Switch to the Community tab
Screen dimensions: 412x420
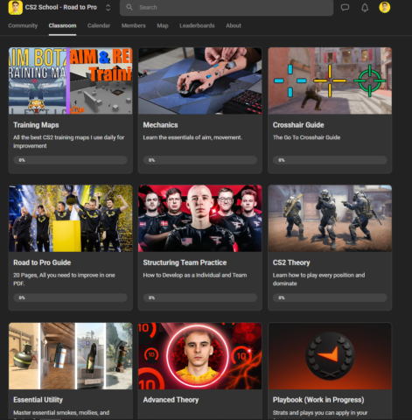click(23, 25)
